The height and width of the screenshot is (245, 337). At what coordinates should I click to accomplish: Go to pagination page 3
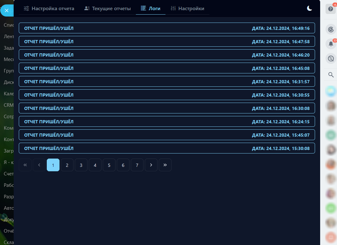(x=81, y=165)
